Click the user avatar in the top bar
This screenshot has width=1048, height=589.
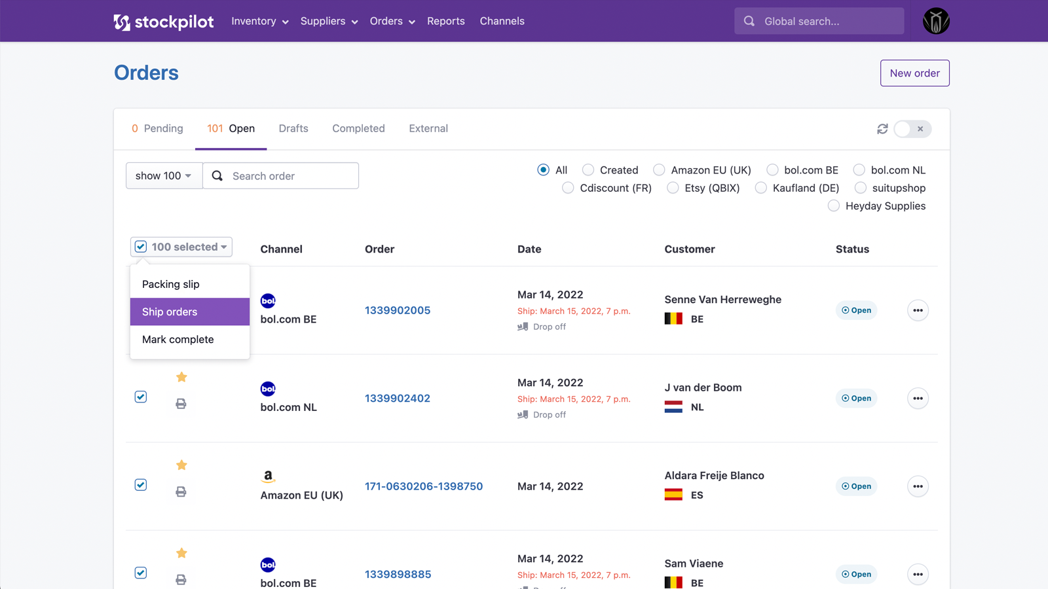click(x=935, y=21)
